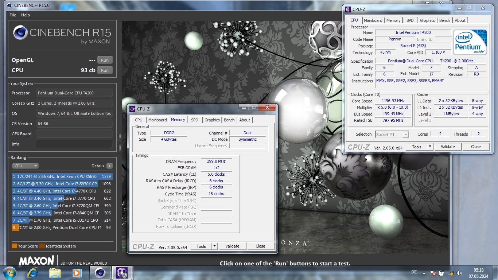
Task: Click the orange Your Score legend swatch
Action: coord(14,246)
